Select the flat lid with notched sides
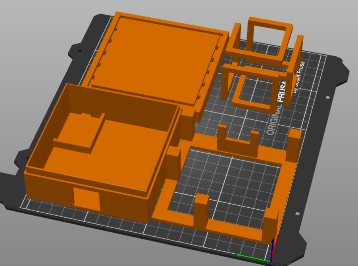Viewport: 358px width, 266px height. [159, 59]
